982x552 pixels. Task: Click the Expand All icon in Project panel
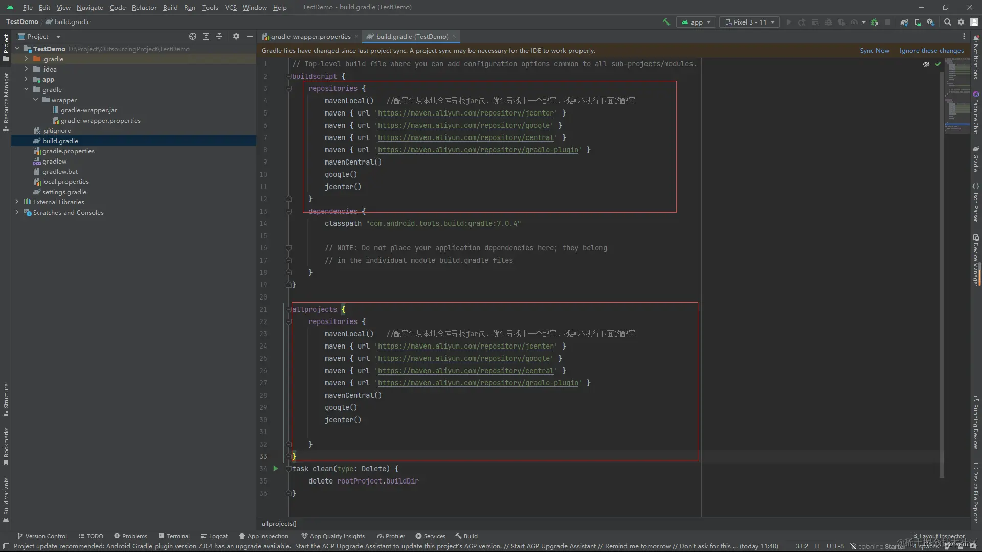206,36
